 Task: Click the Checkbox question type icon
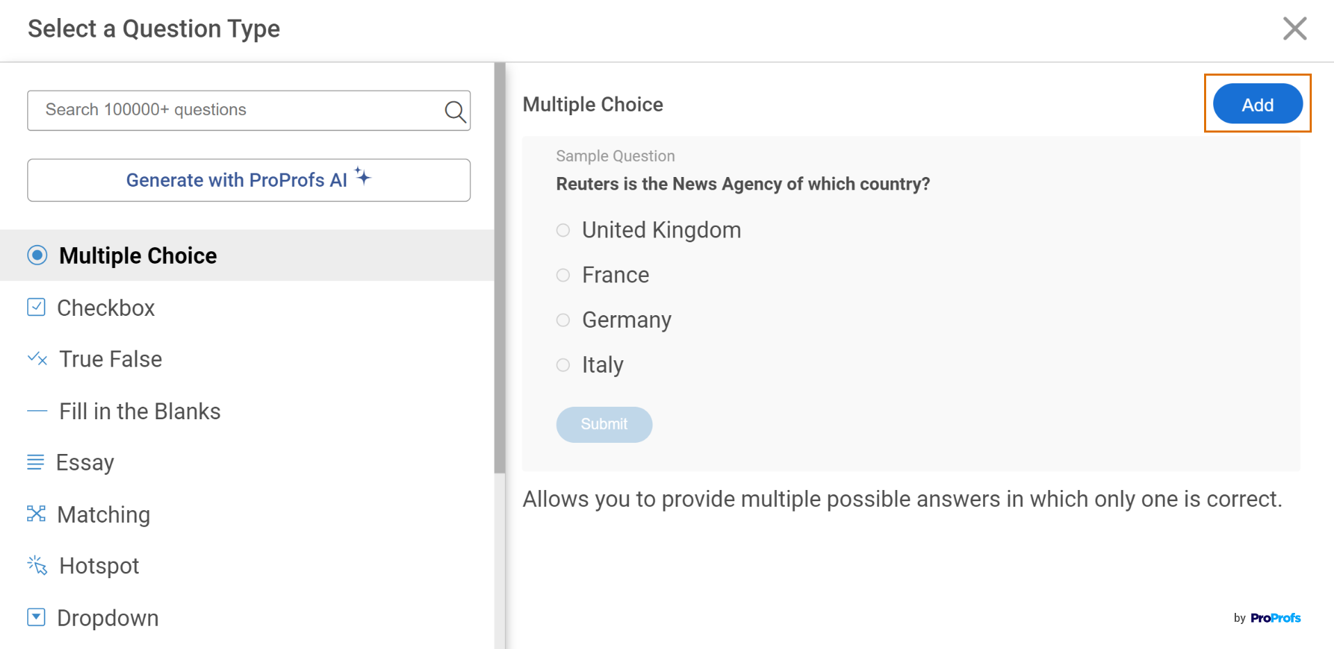[36, 307]
